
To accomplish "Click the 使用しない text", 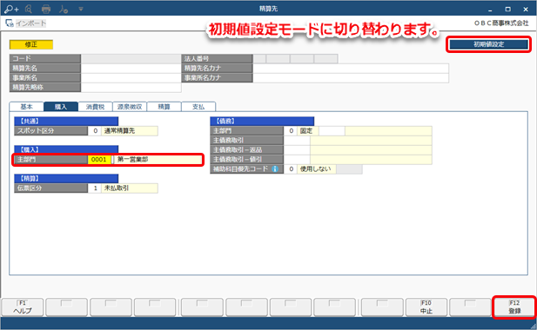I will (315, 169).
